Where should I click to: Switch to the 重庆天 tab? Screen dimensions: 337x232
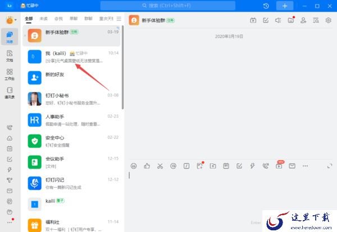pos(106,18)
